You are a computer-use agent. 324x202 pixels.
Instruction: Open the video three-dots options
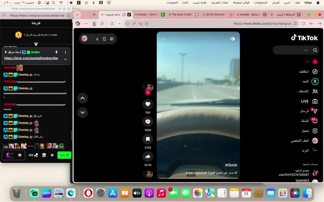pos(164,39)
